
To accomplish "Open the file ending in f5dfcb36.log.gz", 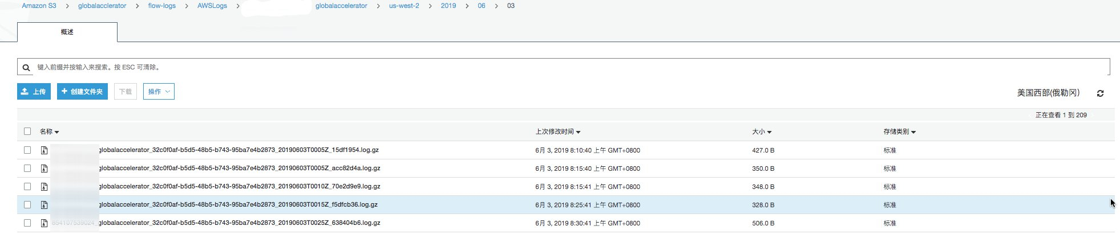I will click(x=238, y=205).
